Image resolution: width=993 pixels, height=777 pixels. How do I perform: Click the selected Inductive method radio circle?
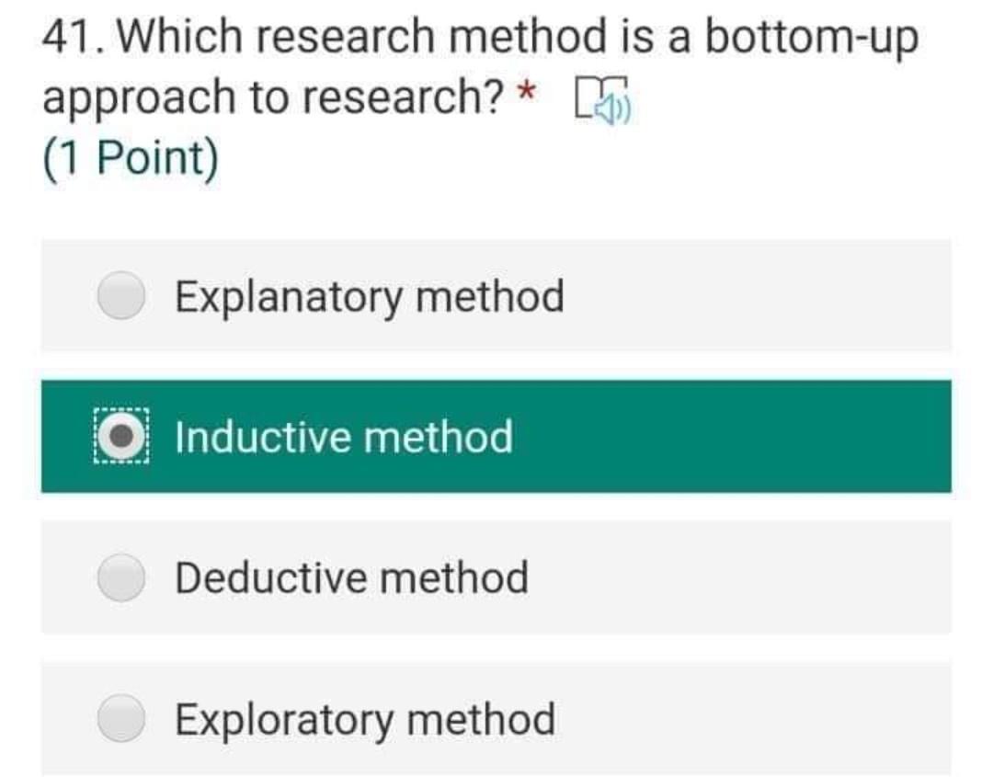pyautogui.click(x=121, y=437)
